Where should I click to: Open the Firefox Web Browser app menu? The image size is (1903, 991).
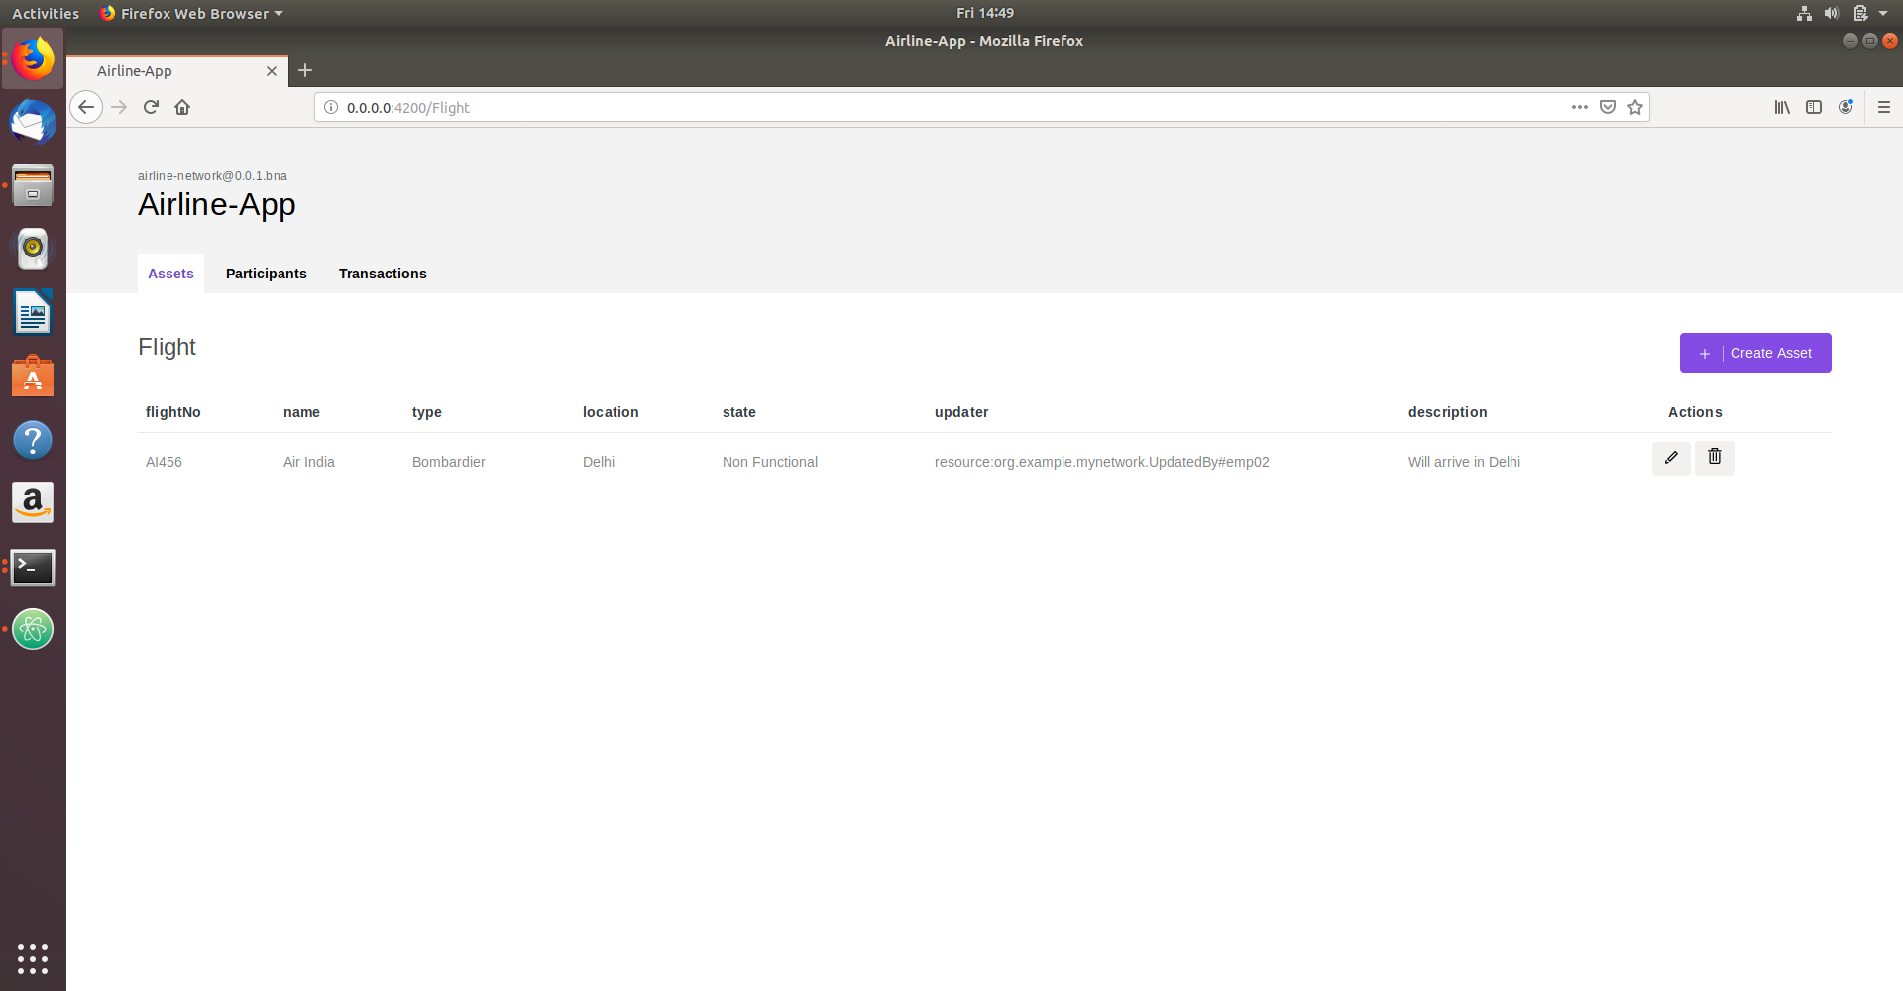pos(190,13)
